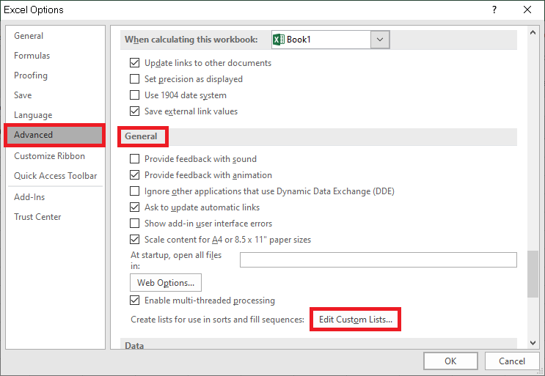Screen dimensions: 545x376
Task: Click the Excel workbook icon beside Book1
Action: pyautogui.click(x=278, y=40)
